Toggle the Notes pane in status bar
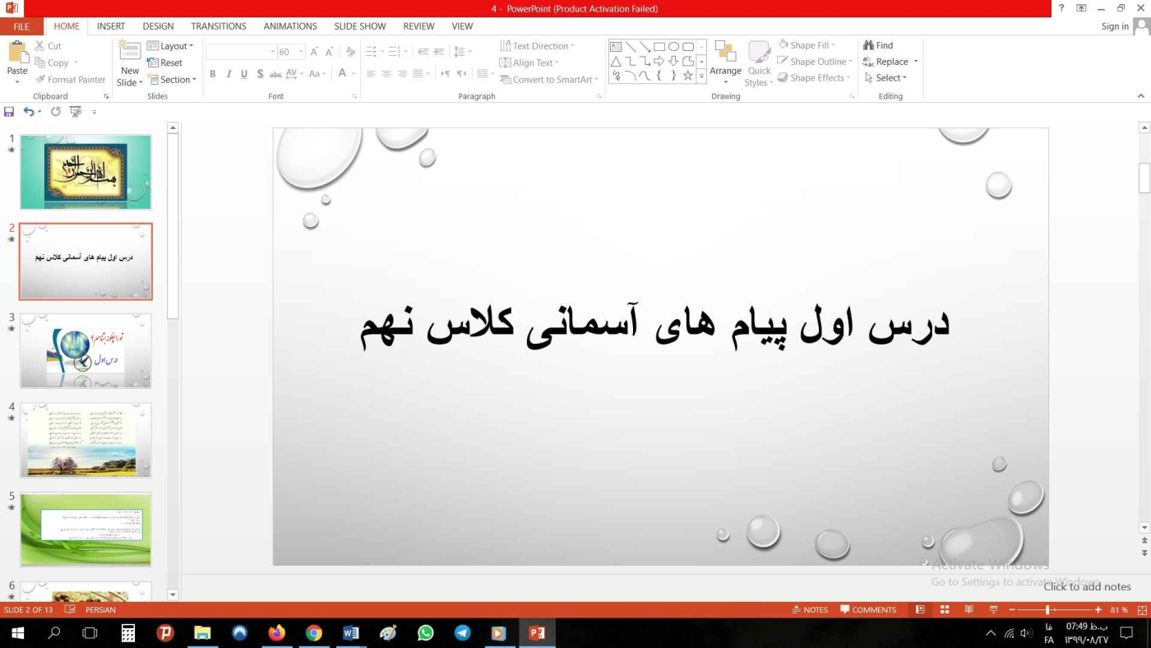 pos(810,610)
